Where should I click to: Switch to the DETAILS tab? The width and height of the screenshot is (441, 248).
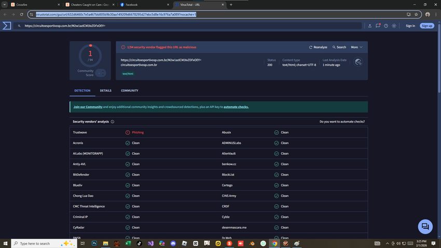105,90
